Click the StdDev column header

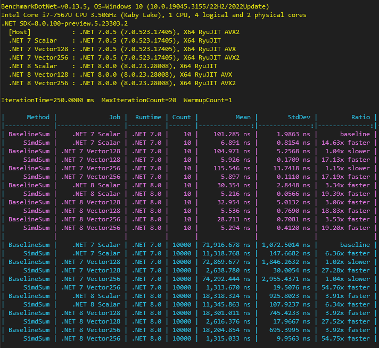coord(299,117)
